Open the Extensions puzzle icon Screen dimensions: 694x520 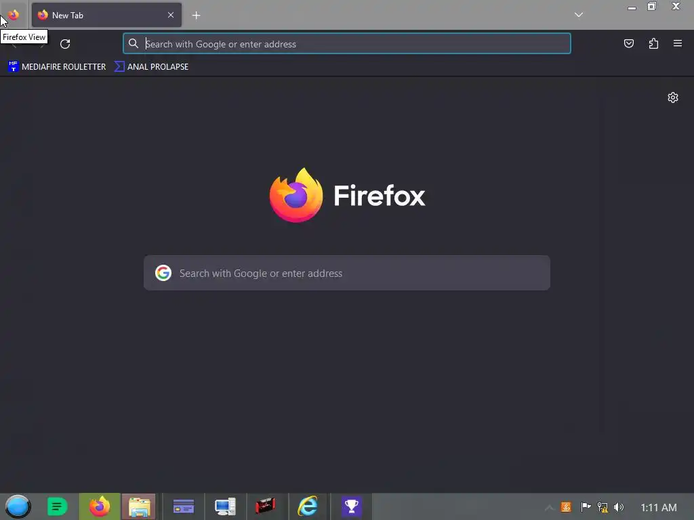(x=653, y=43)
